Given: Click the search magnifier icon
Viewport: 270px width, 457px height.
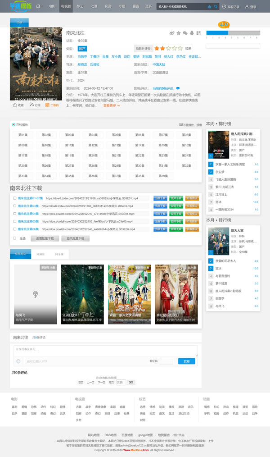Looking at the screenshot, I should [216, 7].
